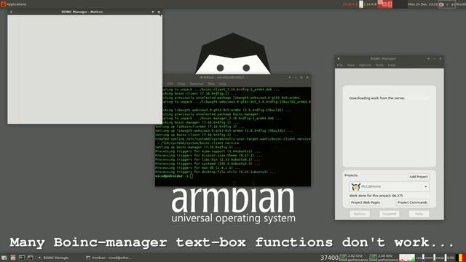
Task: Close the BOINC Manager Notices window
Action: (159, 12)
